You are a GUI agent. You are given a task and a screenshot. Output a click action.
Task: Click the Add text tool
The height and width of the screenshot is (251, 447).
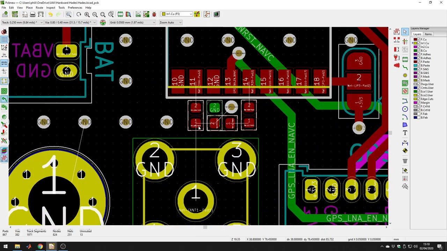[405, 133]
